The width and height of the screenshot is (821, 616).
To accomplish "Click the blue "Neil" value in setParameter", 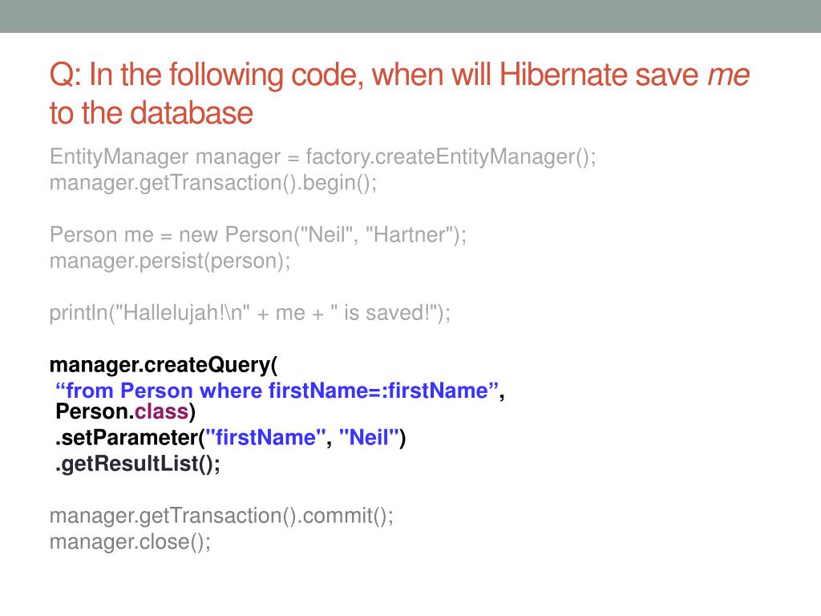I will pyautogui.click(x=369, y=438).
